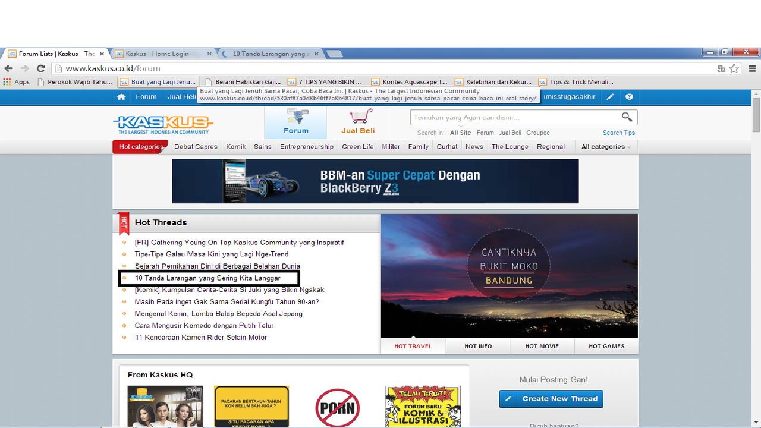Viewport: 761px width, 428px height.
Task: Open the Search Tips link
Action: [619, 133]
